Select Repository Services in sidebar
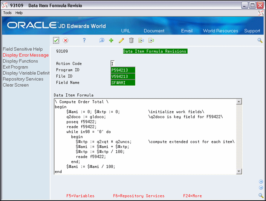266x201 pixels. 23,79
